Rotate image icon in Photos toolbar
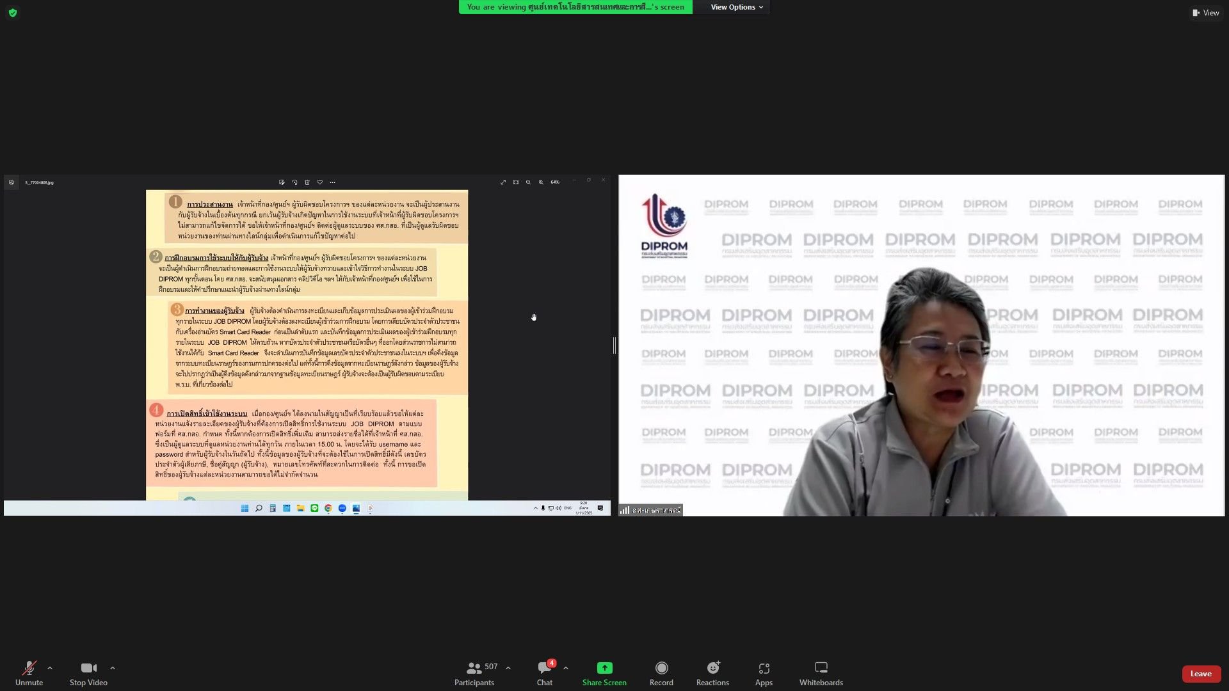Screen dimensions: 1229x691 [x=294, y=182]
